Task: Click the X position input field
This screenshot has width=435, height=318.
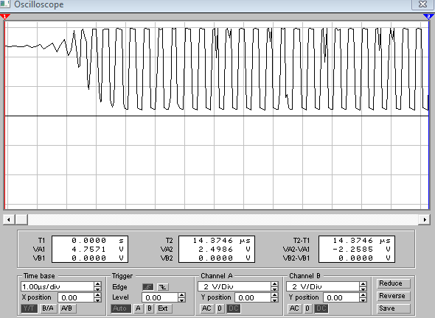Action: (76, 298)
